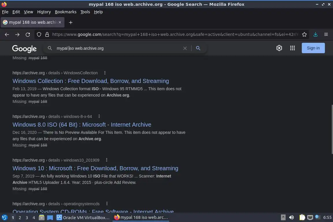Open the File menu
Viewport: 333px width, 222px height.
pyautogui.click(x=5, y=12)
